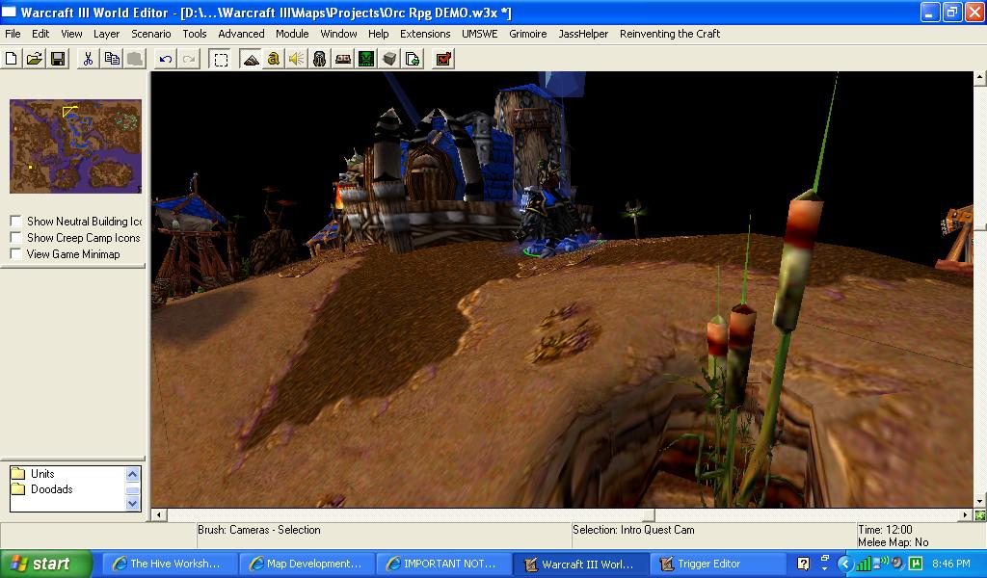The width and height of the screenshot is (987, 578).
Task: Open the Advanced menu
Action: [241, 34]
